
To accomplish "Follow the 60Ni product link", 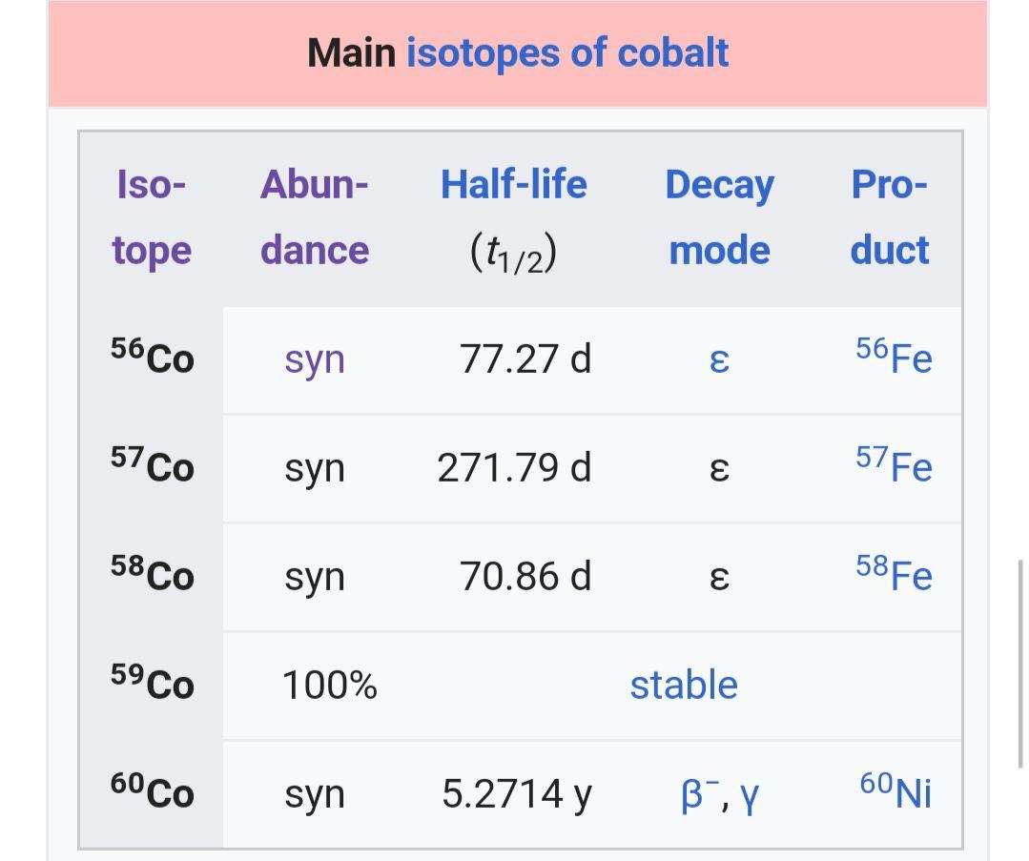I will coord(895,791).
